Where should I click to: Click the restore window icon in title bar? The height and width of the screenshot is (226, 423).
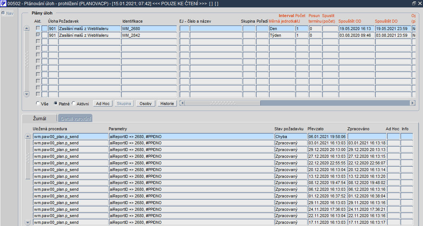click(x=414, y=3)
